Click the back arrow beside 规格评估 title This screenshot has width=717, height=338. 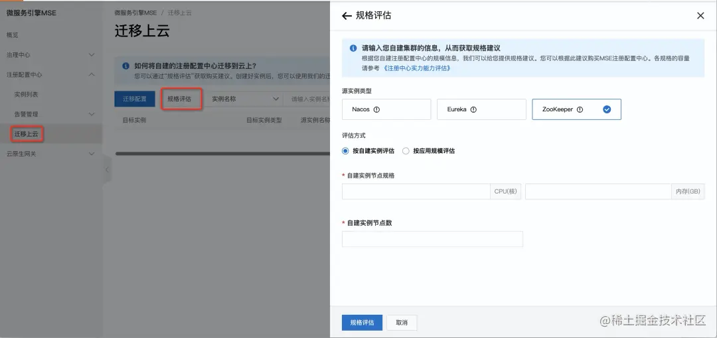(347, 16)
